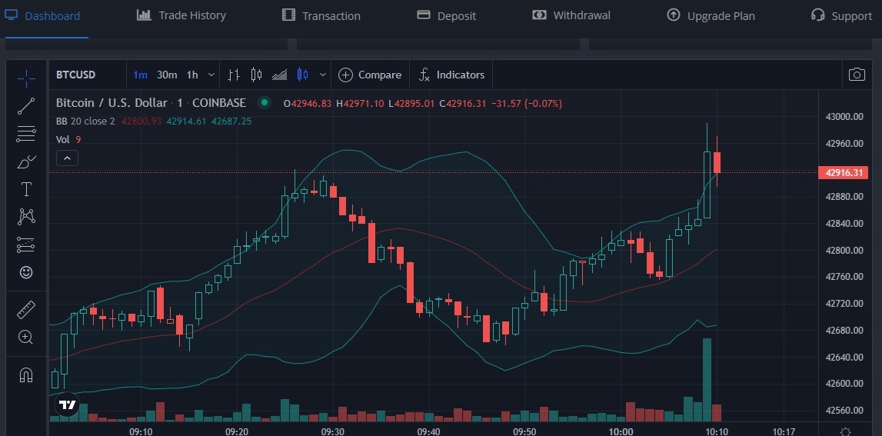
Task: Switch chart style to hollow candles
Action: click(257, 75)
